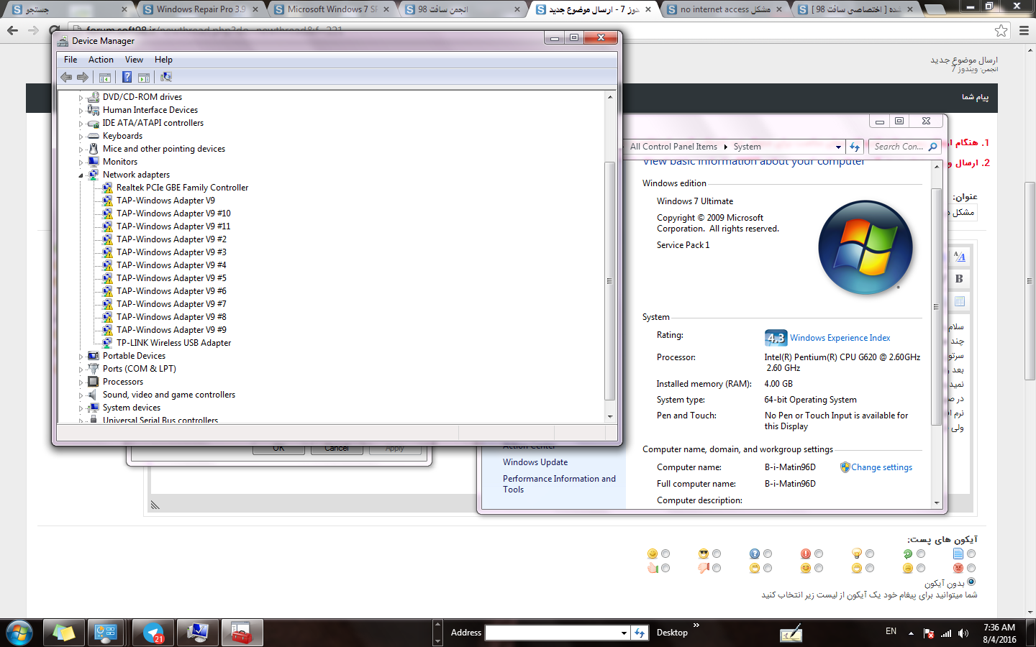The height and width of the screenshot is (647, 1036).
Task: Open the Windows Update link in the System window
Action: pyautogui.click(x=535, y=462)
